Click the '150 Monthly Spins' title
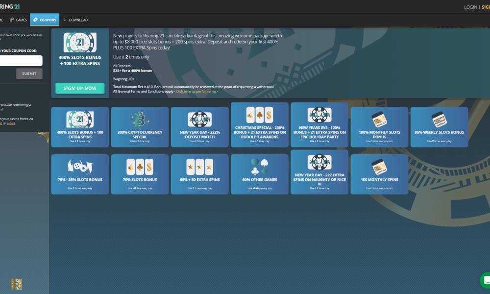490x294 pixels. [379, 180]
